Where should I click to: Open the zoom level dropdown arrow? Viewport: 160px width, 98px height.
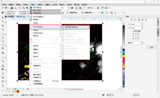pyautogui.click(x=69, y=8)
